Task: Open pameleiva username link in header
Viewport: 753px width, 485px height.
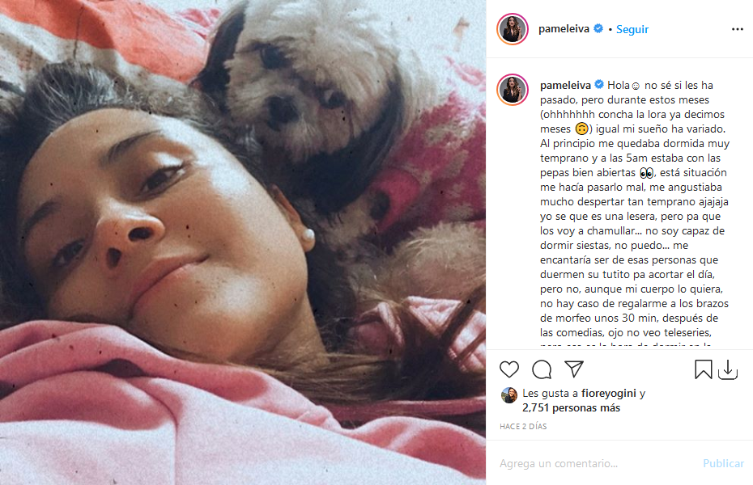Action: coord(564,29)
